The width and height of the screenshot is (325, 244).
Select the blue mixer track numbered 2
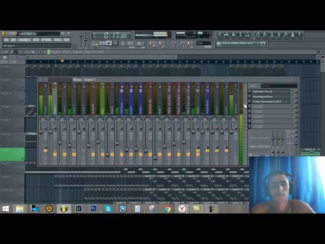coord(131,99)
